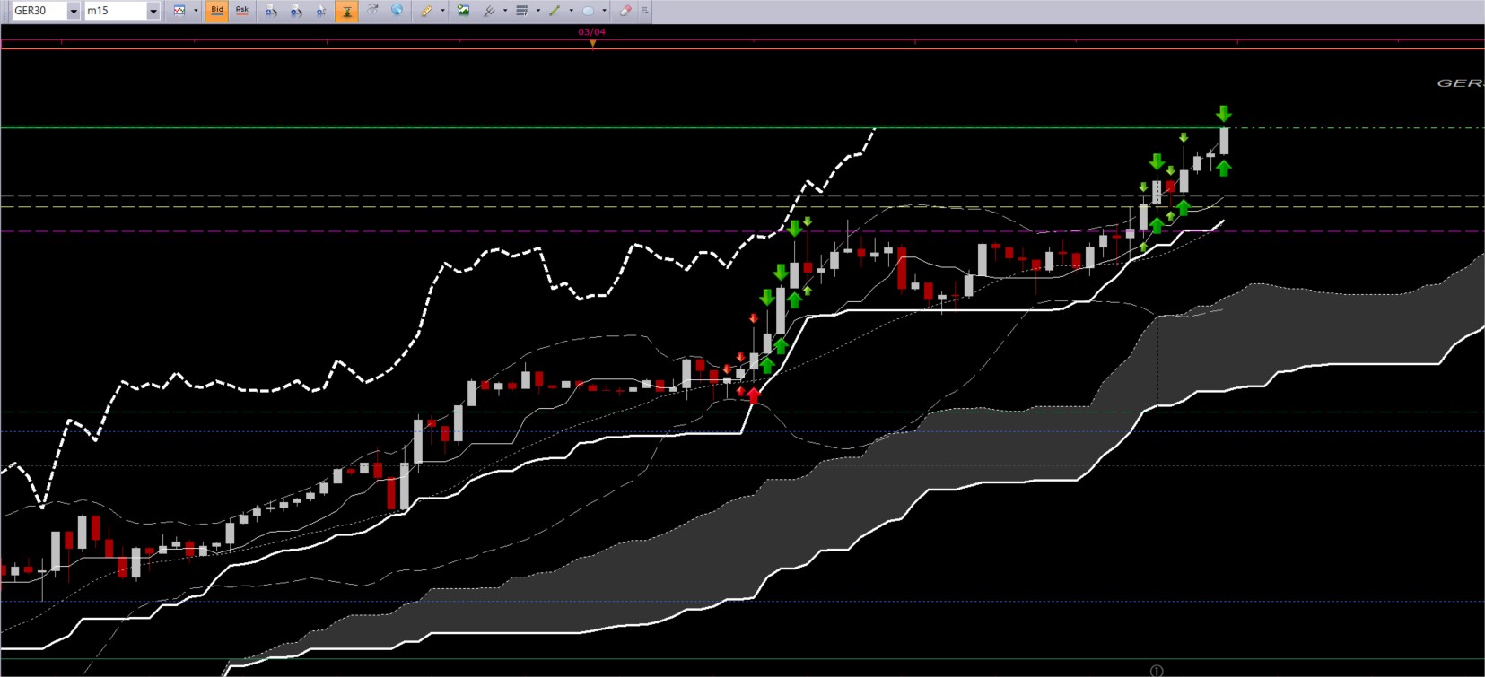Select the pitchfork drawing tool
The image size is (1485, 677).
pos(489,11)
